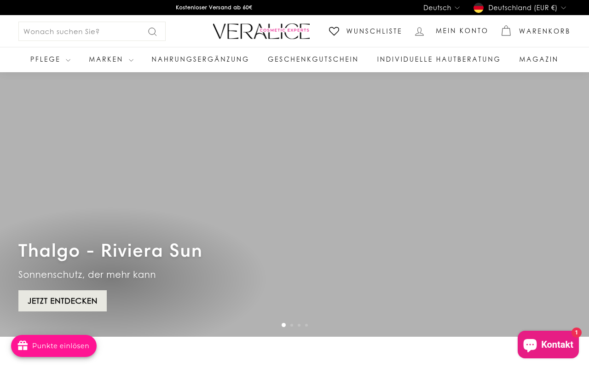Open the Geschenkgutschein menu item
Screen dimensions: 589x368
[313, 59]
